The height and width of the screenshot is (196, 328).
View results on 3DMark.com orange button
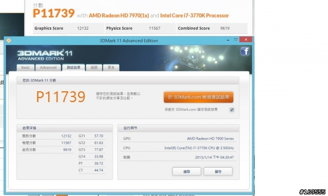[x=198, y=97]
